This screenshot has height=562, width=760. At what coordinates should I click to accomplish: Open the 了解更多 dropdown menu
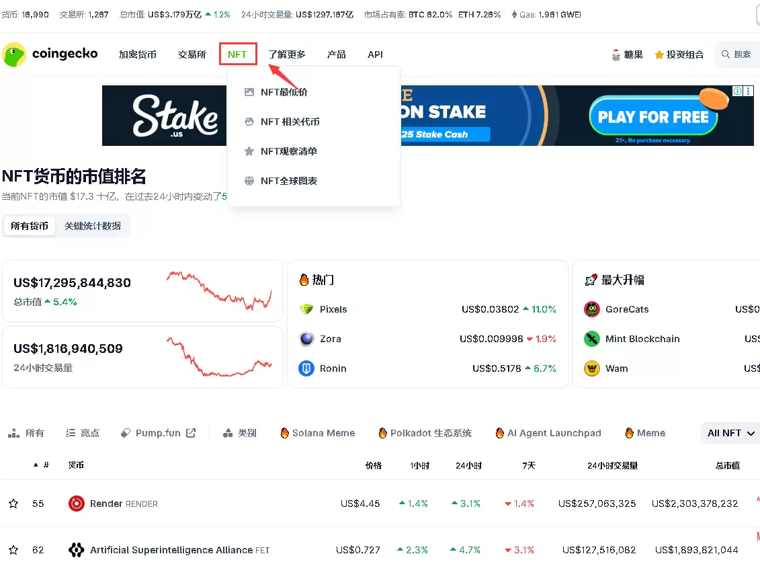click(x=286, y=54)
